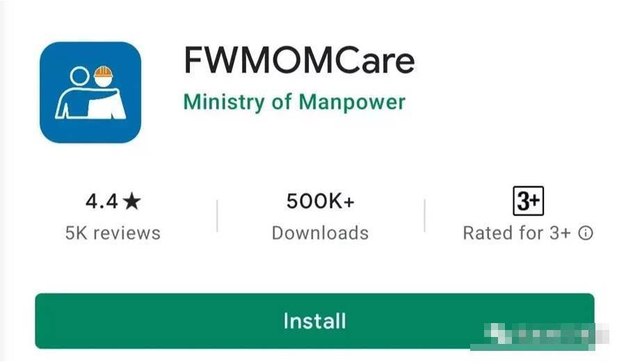Viewport: 626px width, 362px height.
Task: Click the word Install on green button
Action: point(314,321)
